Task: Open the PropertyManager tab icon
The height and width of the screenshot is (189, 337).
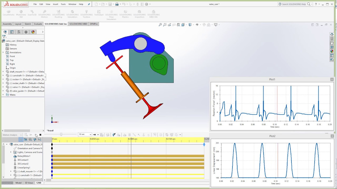Action: coord(12,32)
